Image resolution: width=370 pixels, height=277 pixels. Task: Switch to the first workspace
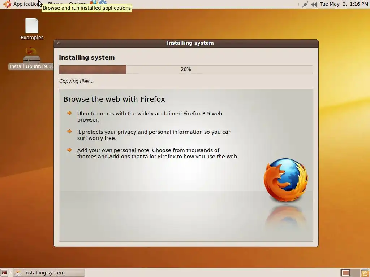(346, 273)
